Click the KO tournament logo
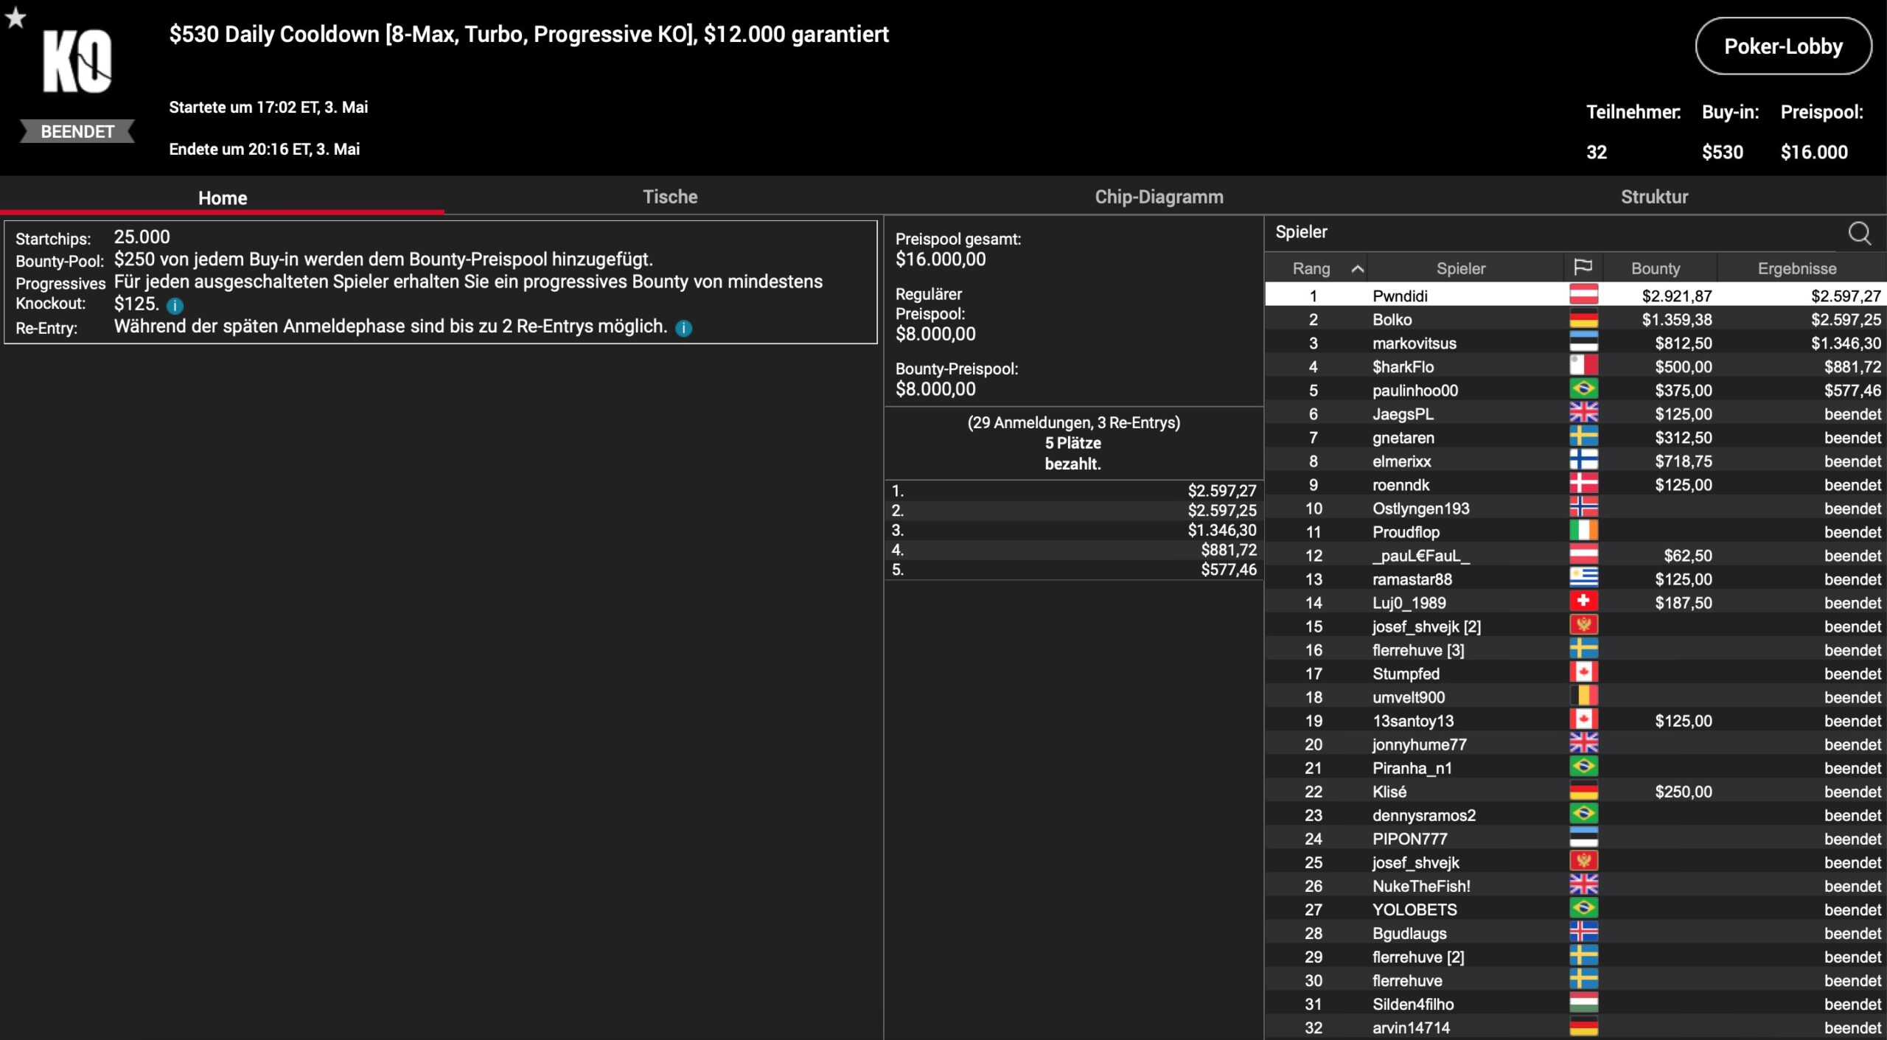This screenshot has width=1887, height=1040. point(77,63)
